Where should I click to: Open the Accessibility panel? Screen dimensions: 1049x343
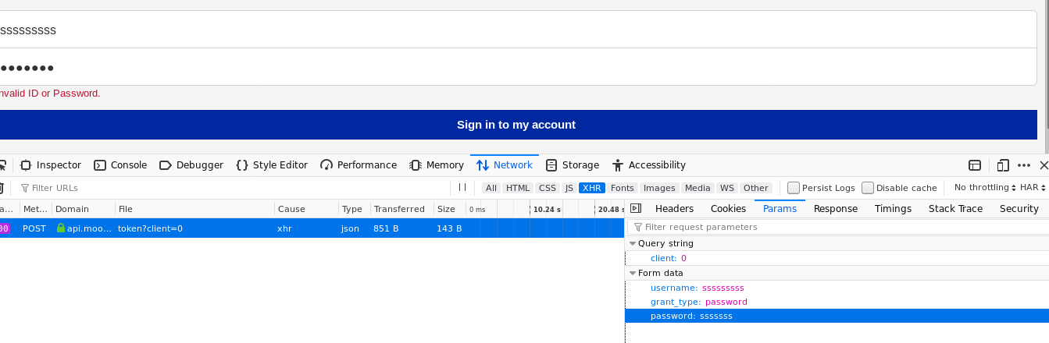pyautogui.click(x=649, y=165)
